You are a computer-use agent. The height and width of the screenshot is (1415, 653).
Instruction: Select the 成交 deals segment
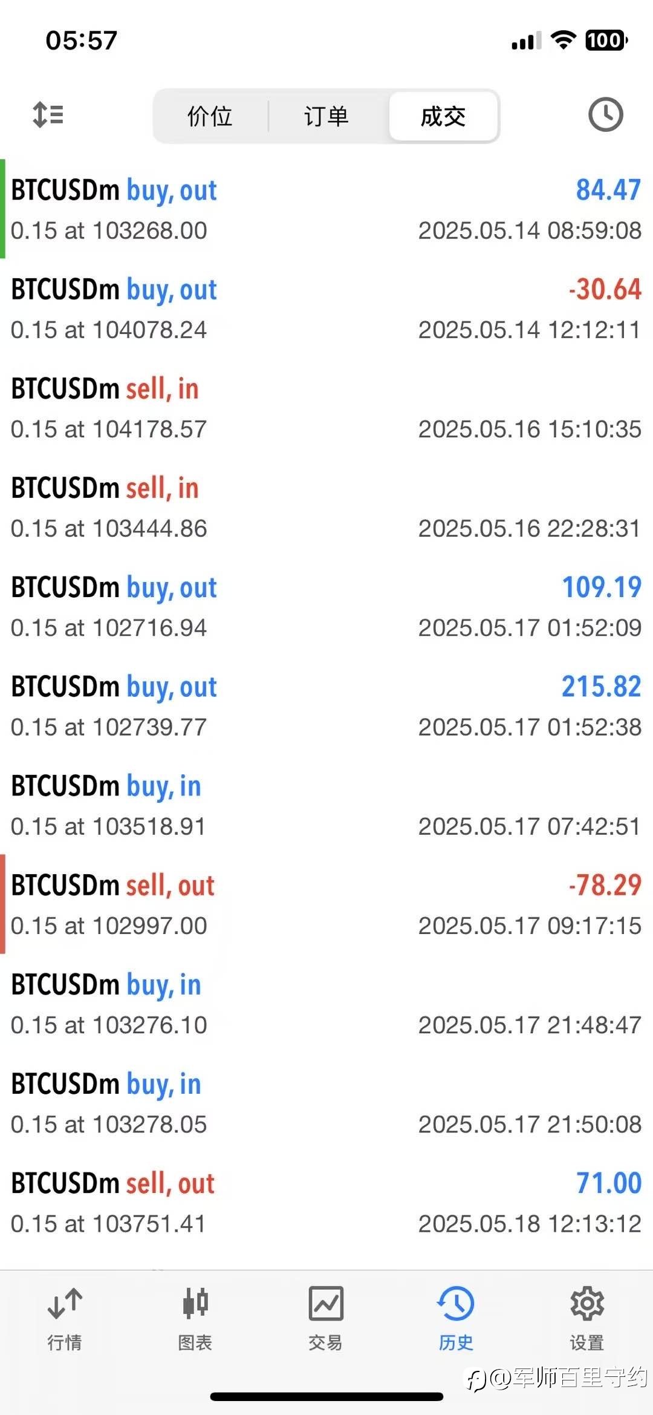coord(443,116)
